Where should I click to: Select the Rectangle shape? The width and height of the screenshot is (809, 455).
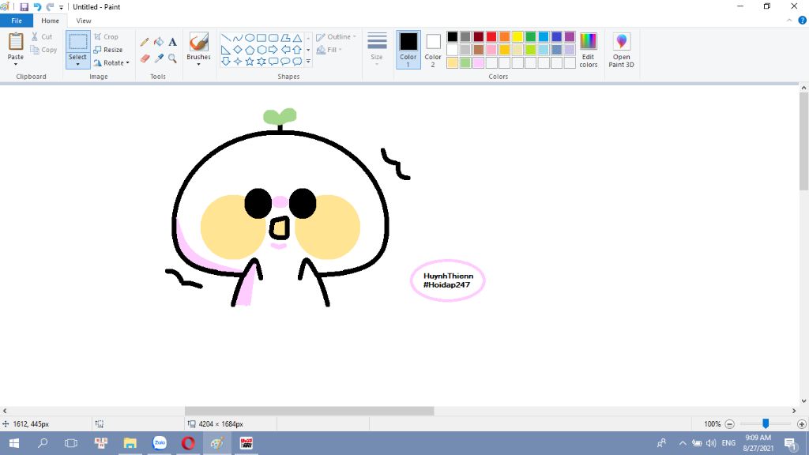(262, 38)
